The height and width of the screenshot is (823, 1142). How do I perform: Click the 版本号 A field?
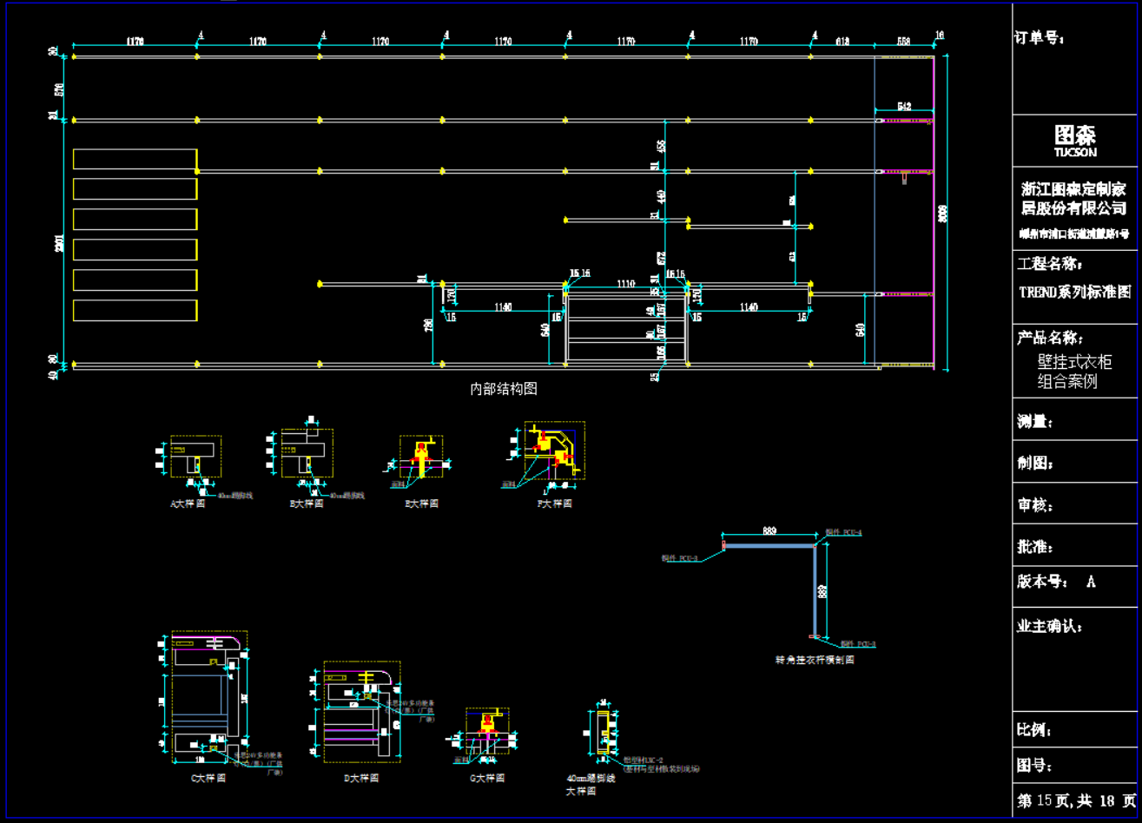coord(1056,582)
